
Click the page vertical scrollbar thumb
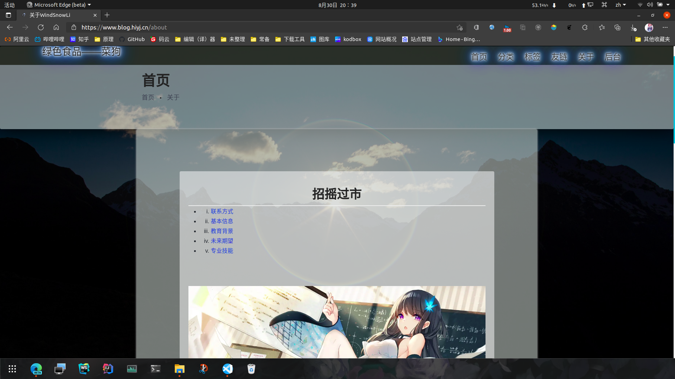coord(674,99)
